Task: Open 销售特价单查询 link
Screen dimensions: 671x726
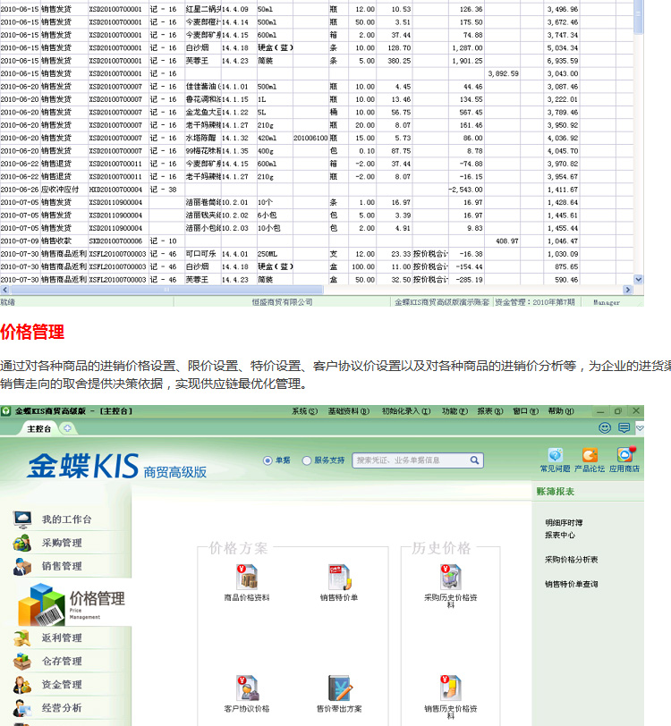Action: [x=571, y=585]
